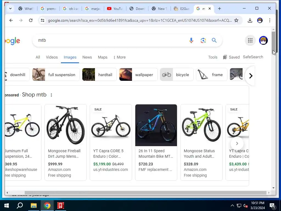Image resolution: width=281 pixels, height=211 pixels.
Task: Switch to the YouTube browser tab
Action: click(115, 9)
